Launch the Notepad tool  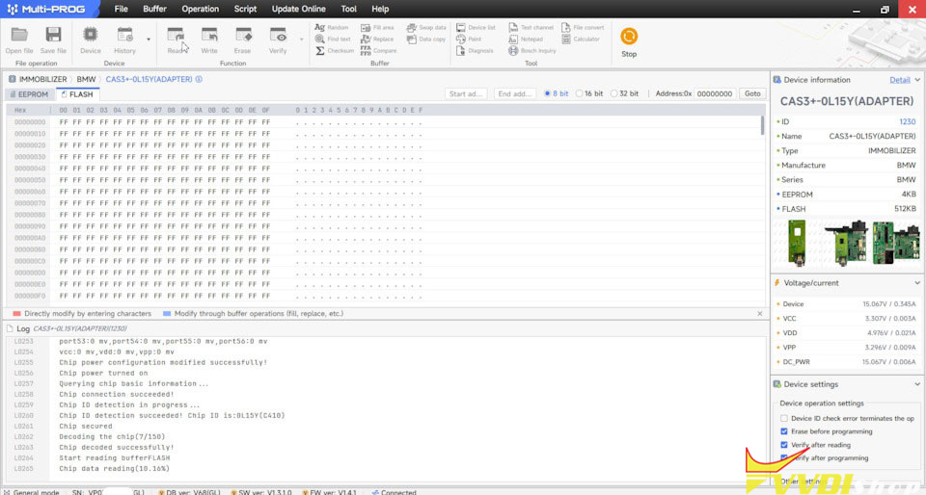pyautogui.click(x=526, y=39)
